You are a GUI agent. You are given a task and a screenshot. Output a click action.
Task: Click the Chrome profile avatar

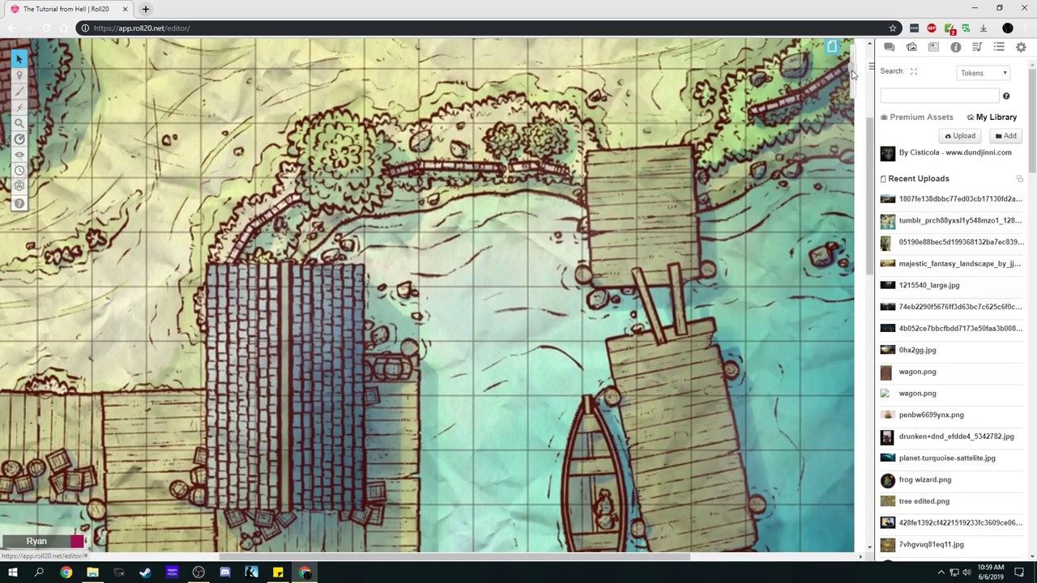(1008, 28)
